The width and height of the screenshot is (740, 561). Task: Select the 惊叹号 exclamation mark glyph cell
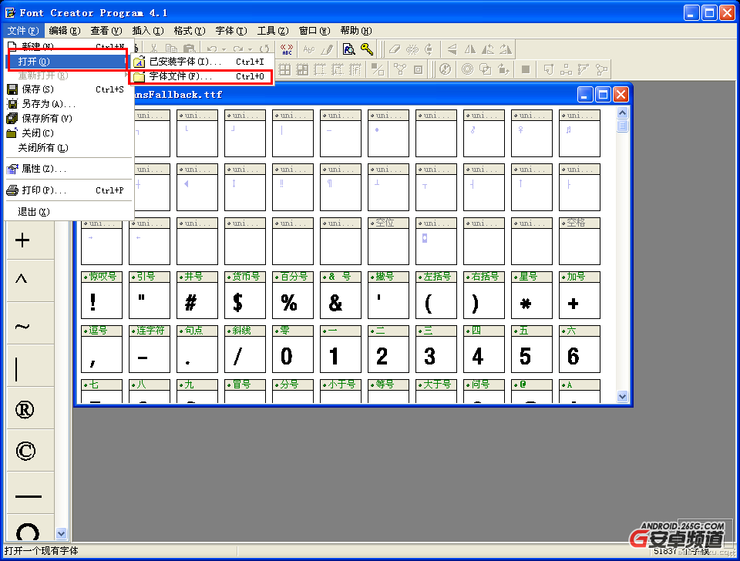pos(102,295)
